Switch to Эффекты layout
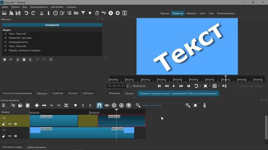Image resolution: width=268 pixels, height=150 pixels. click(191, 13)
